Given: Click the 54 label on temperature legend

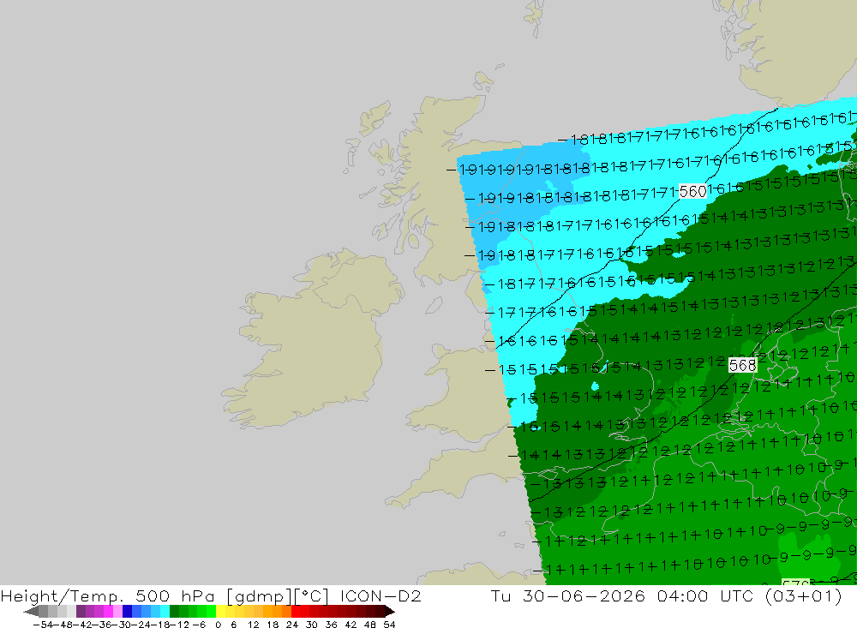Looking at the screenshot, I should 389,625.
